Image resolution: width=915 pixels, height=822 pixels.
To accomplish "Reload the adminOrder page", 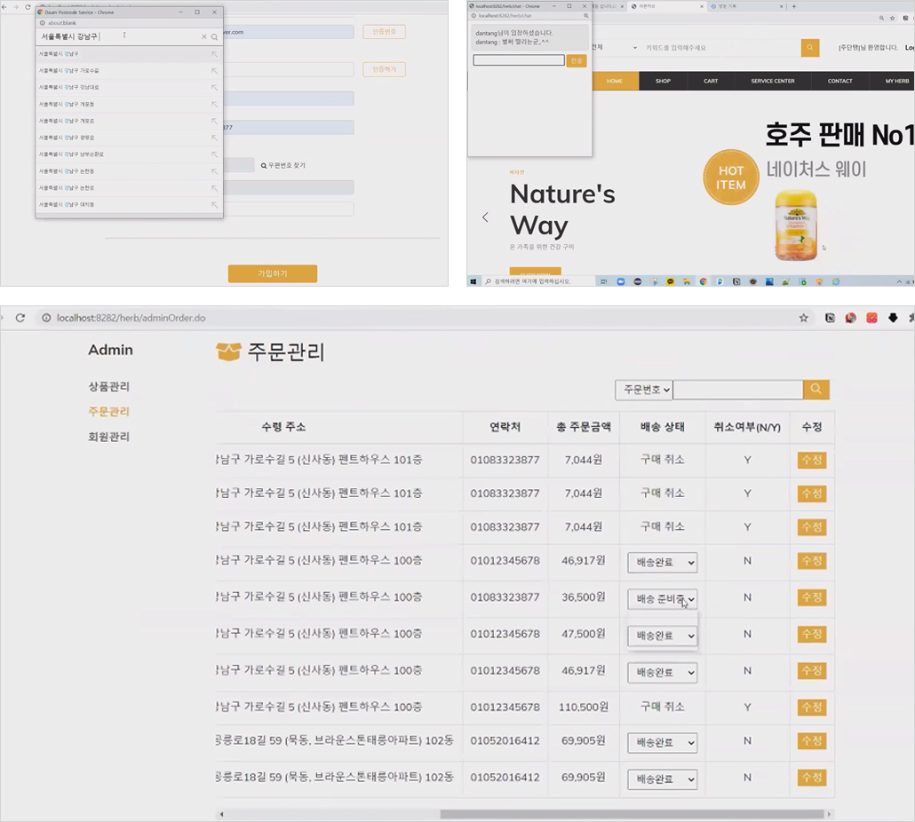I will 20,318.
